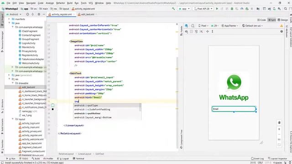
Task: Open the app run configuration dropdown
Action: (x=184, y=9)
